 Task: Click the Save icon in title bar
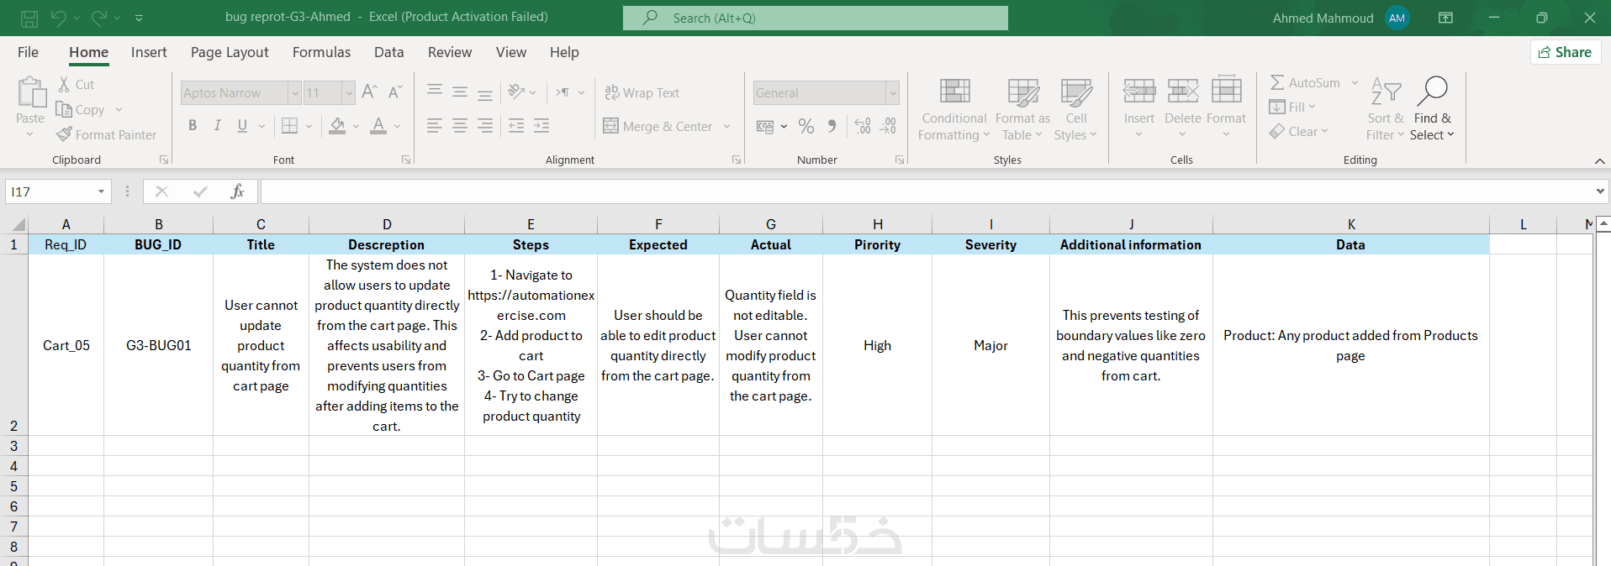[x=29, y=18]
